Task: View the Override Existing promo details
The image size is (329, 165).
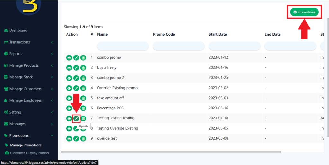Action: [69, 88]
